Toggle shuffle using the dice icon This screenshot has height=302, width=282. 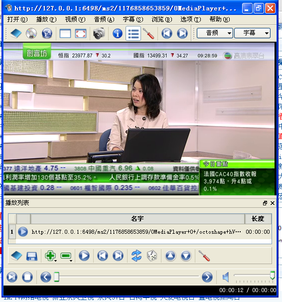(x=152, y=256)
